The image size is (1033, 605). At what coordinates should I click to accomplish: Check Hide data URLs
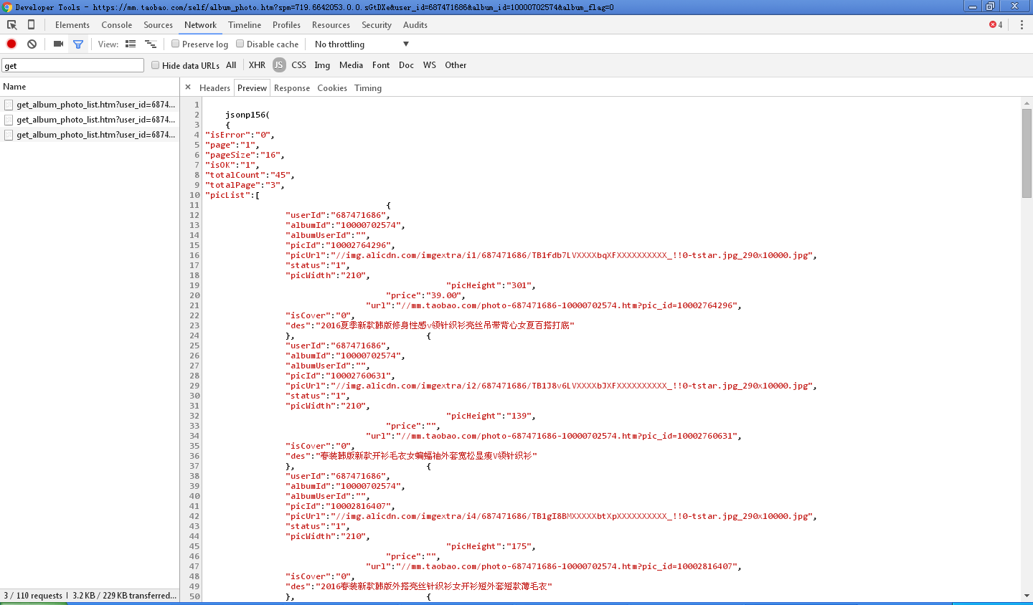tap(155, 65)
